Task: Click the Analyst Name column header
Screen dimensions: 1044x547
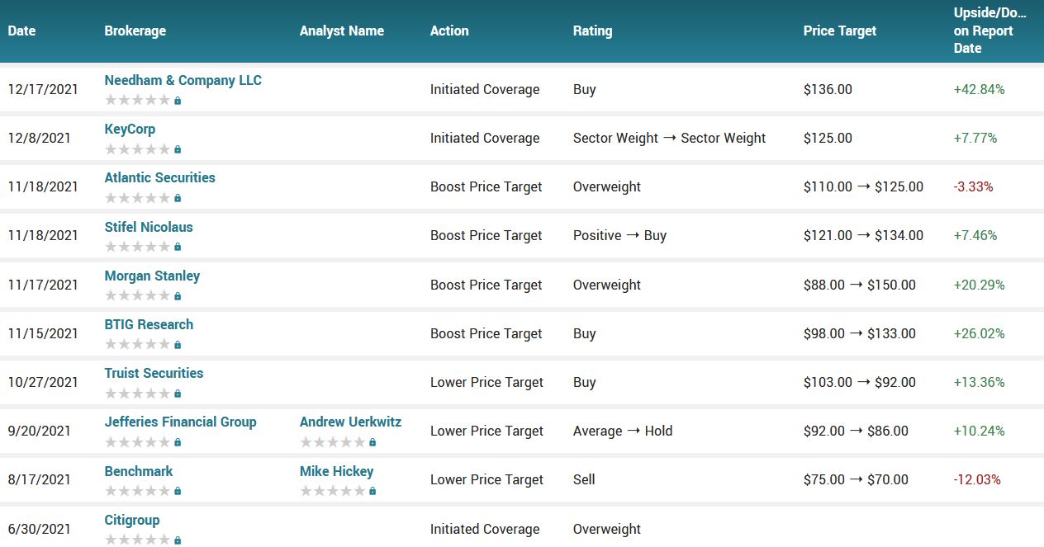Action: (x=342, y=31)
